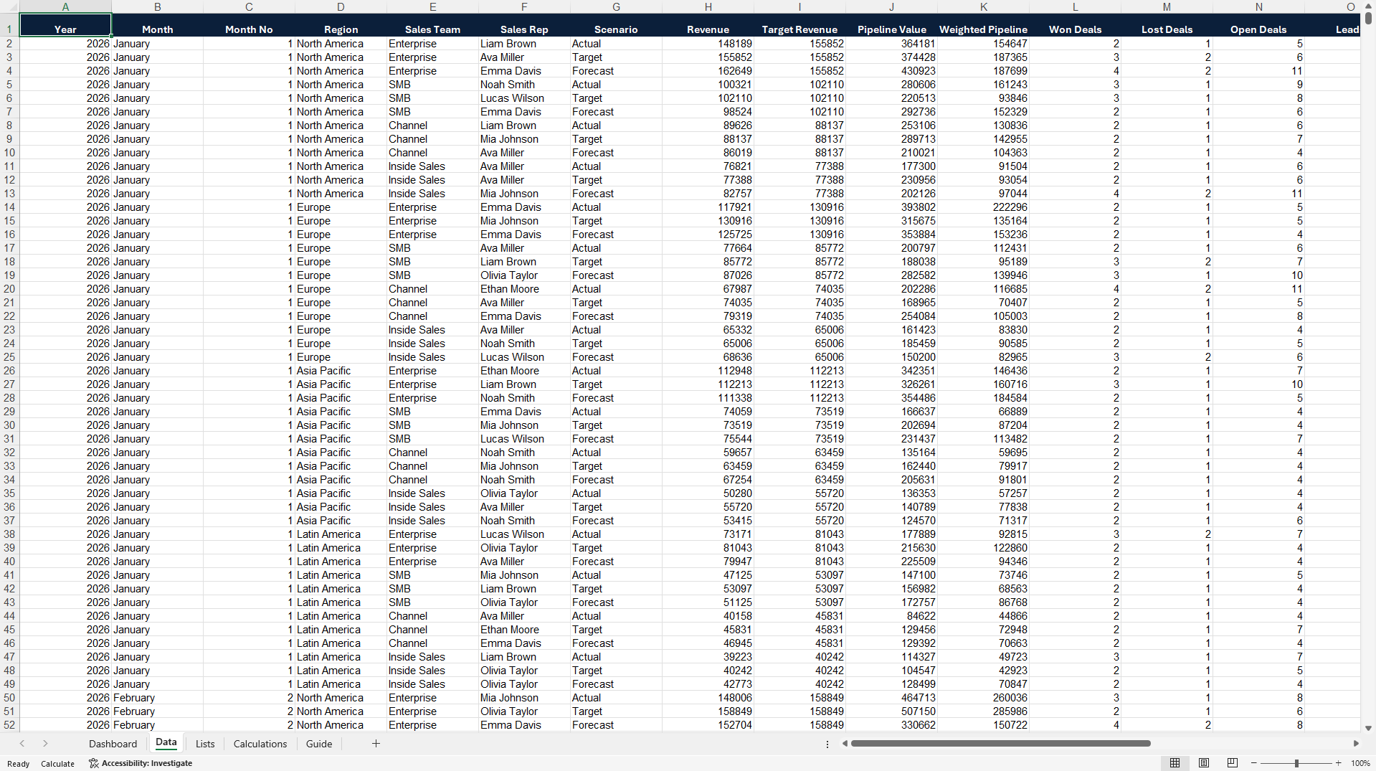This screenshot has width=1376, height=771.
Task: Select Weighted Pipeline cell 285986
Action: point(983,711)
